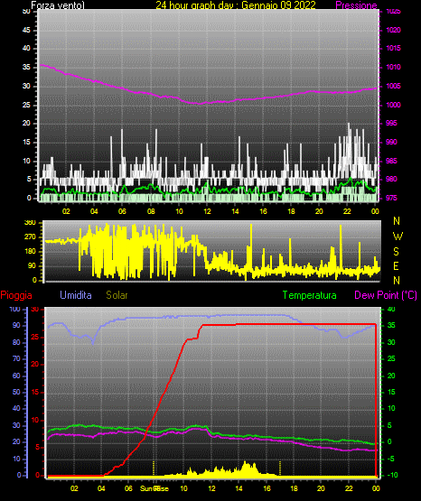This screenshot has height=501, width=421.
Task: Click the "Forza vento)" wind force label
Action: [x=58, y=5]
